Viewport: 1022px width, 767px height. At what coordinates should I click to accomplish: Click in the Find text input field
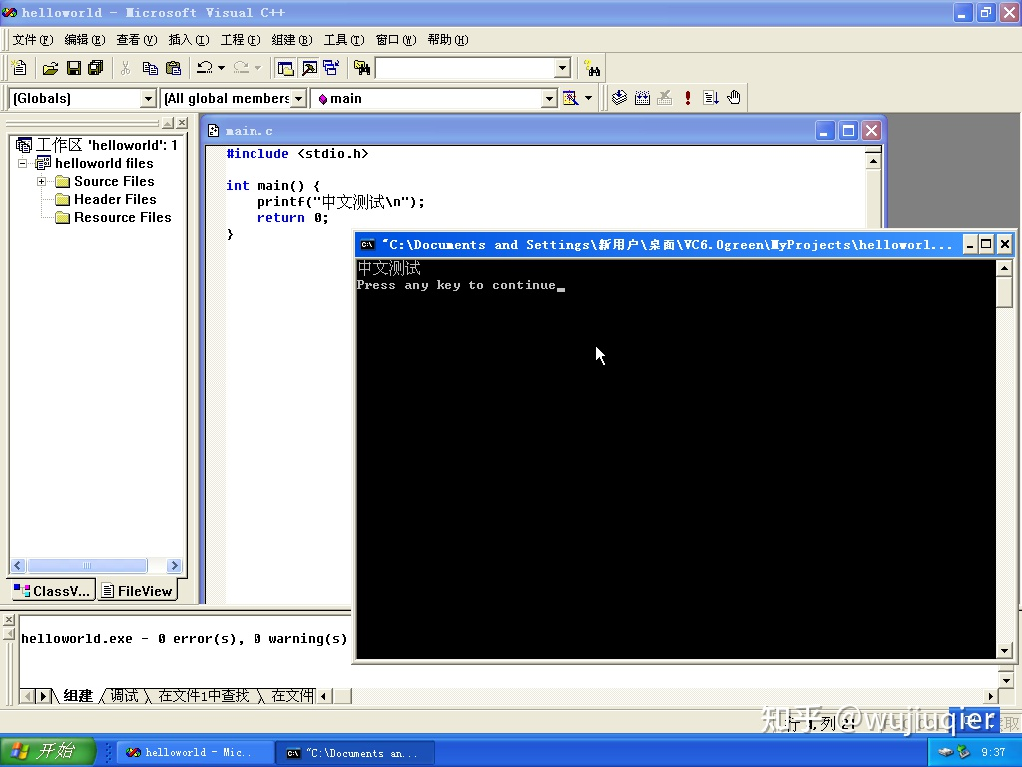[465, 68]
